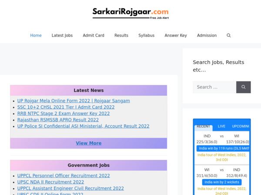Open Answer Key menu item

tap(176, 36)
